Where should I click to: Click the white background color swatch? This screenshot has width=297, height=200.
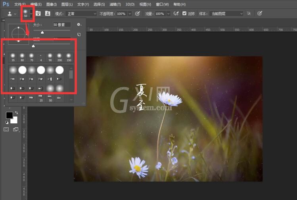coord(14,121)
